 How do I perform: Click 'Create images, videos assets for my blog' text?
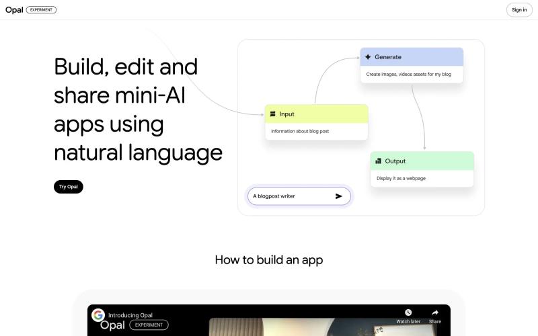point(409,74)
